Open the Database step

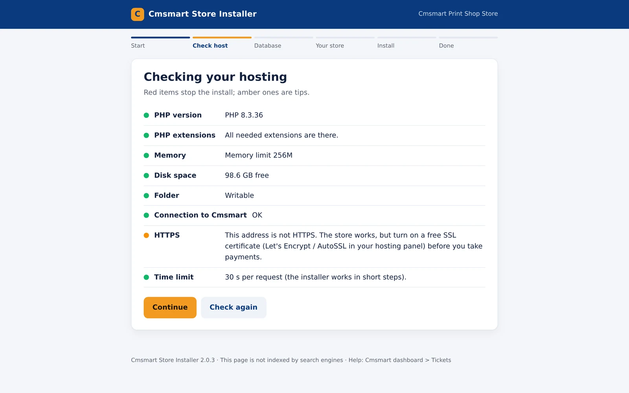pos(283,43)
